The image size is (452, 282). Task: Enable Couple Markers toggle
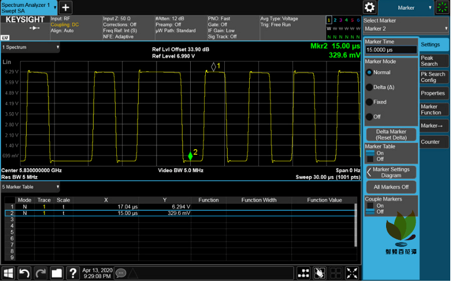[370, 206]
